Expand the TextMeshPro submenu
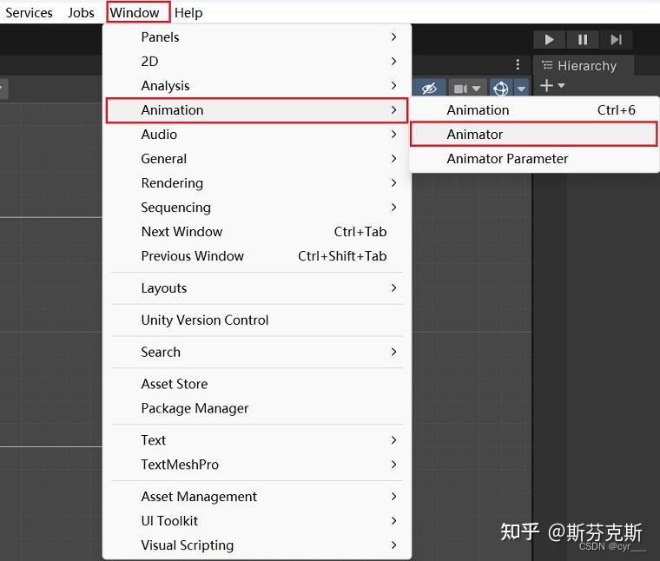660x561 pixels. (x=257, y=465)
